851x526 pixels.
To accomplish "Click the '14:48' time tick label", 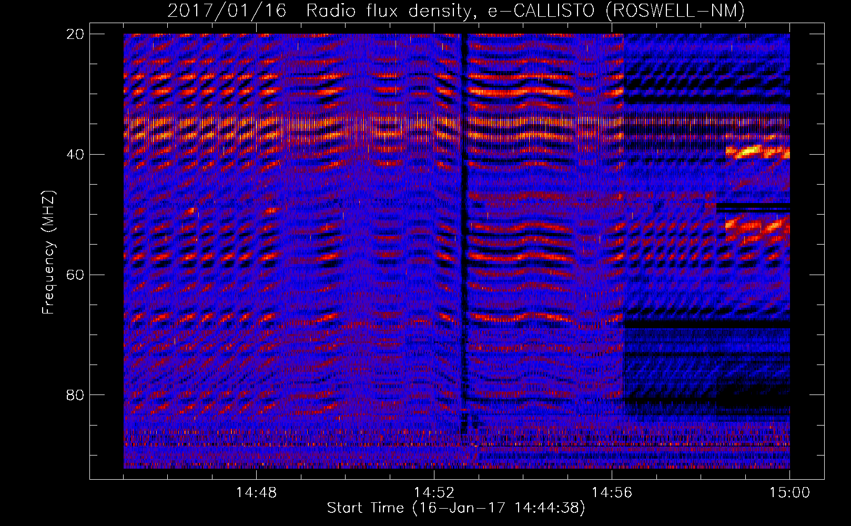I will [256, 493].
